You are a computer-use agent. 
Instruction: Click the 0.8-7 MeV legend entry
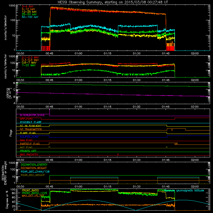tap(29, 63)
